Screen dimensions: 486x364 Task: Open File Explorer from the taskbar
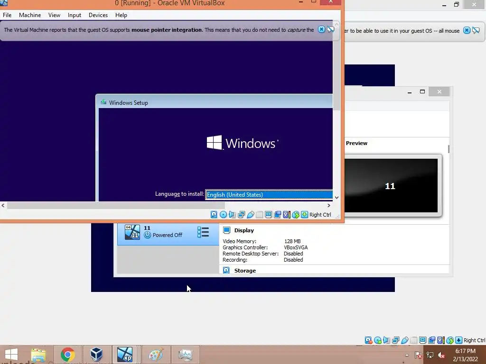[x=39, y=355]
